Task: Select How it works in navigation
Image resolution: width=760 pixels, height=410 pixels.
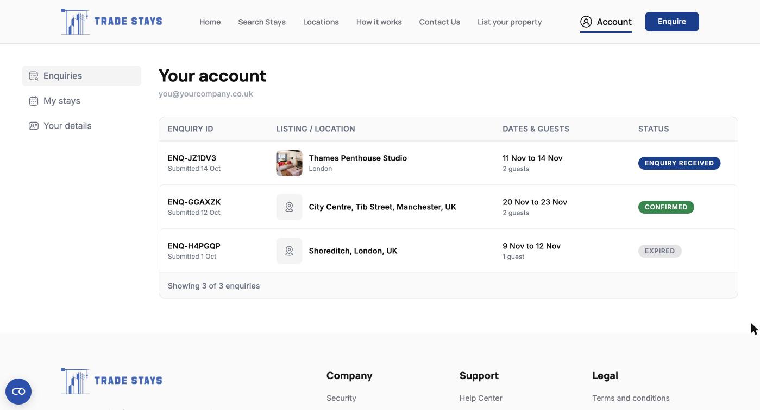Action: [379, 22]
